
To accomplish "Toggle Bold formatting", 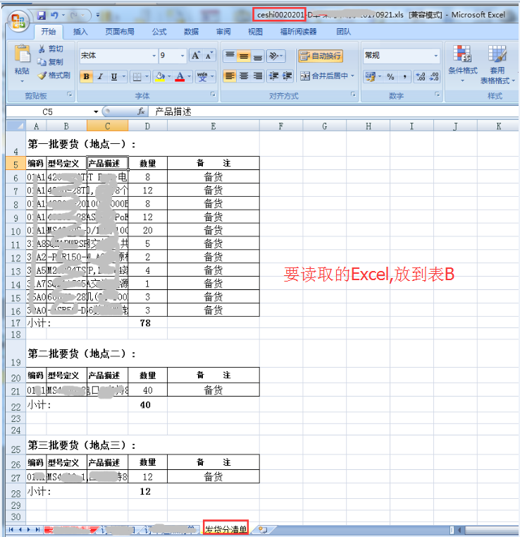I will point(87,77).
